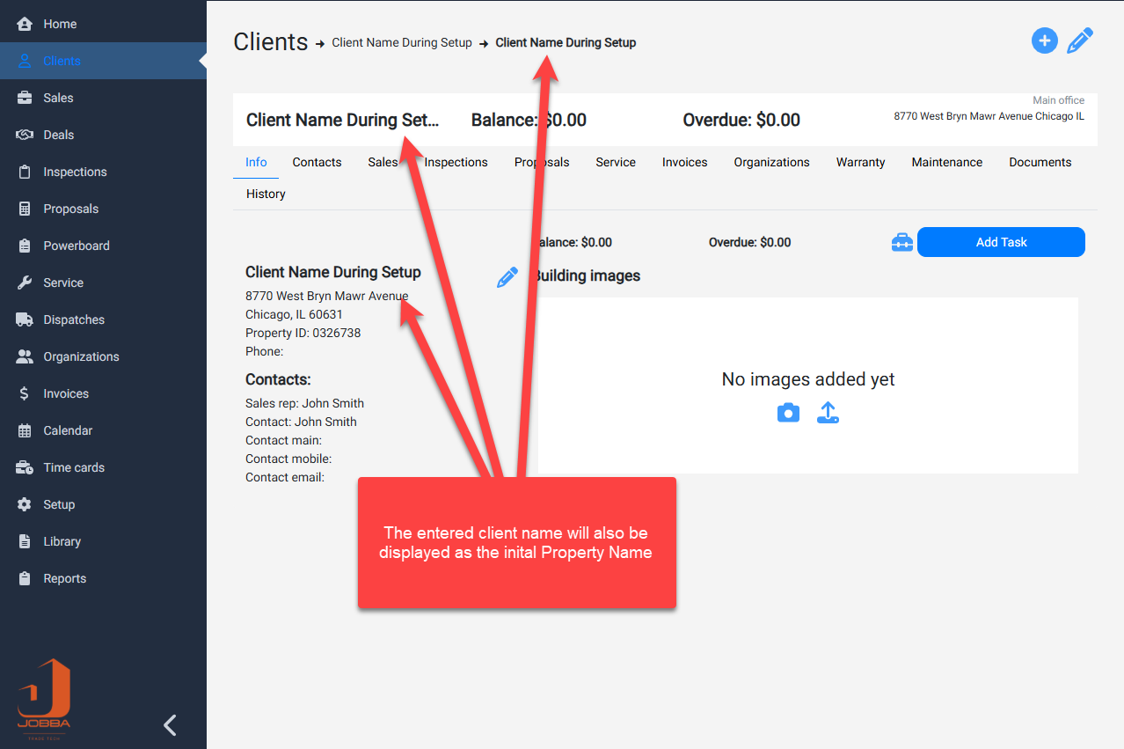
Task: Select the Documents tab
Action: (1040, 162)
